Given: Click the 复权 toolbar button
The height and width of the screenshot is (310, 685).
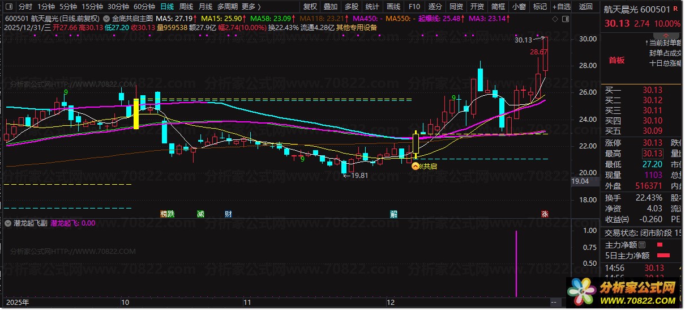Looking at the screenshot, I should [x=310, y=7].
